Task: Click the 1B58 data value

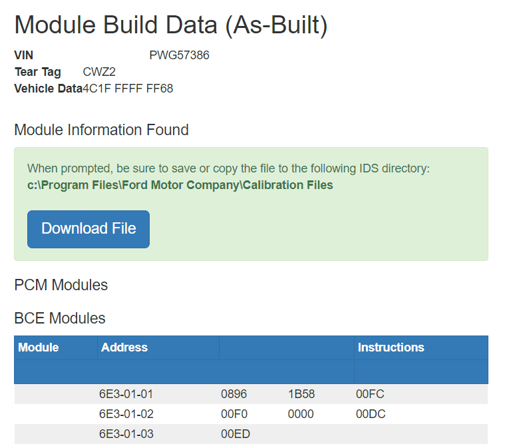Action: click(301, 394)
